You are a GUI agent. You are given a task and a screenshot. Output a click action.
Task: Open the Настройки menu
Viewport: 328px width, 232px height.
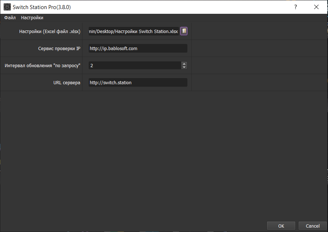click(32, 18)
